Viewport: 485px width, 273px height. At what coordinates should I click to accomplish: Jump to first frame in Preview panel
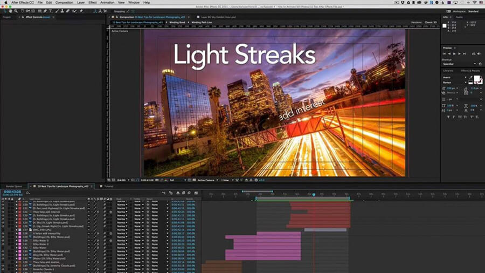point(445,54)
